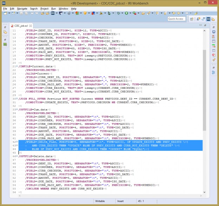Screen dimensions: 219x206
Task: Click the red and blue figures toolbar icon
Action: (93, 13)
